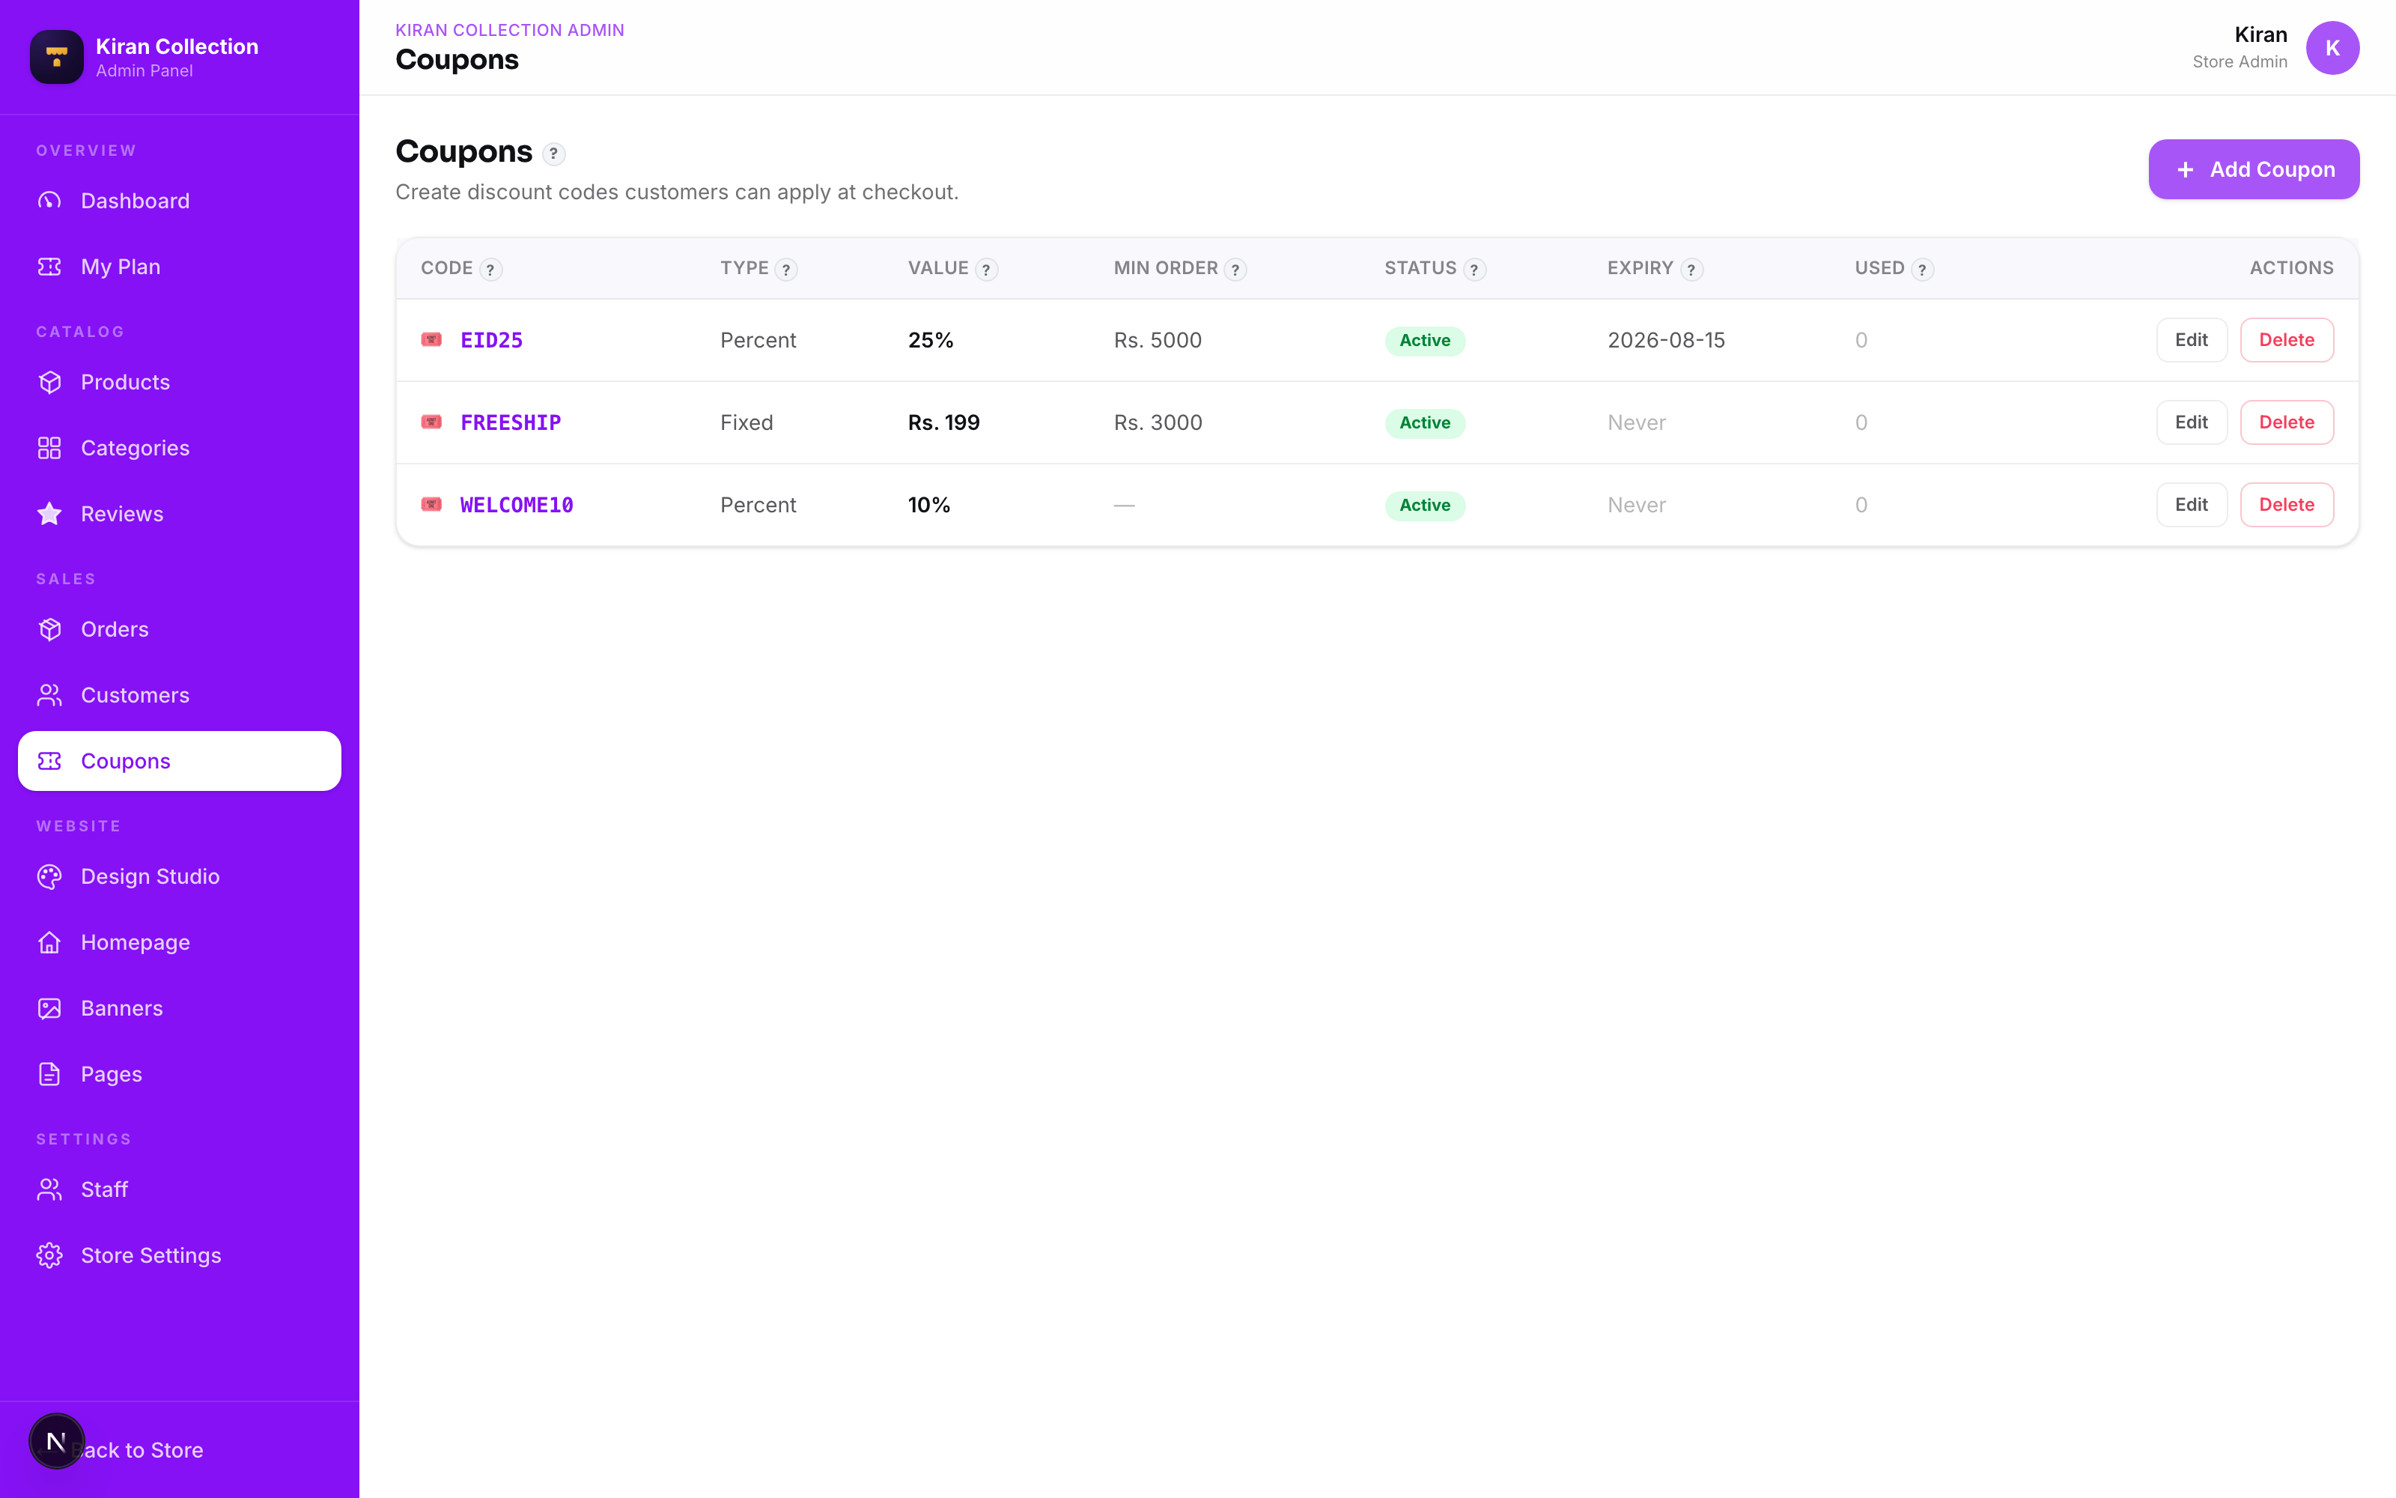Click the Orders package icon
Viewport: 2396px width, 1498px height.
(49, 629)
